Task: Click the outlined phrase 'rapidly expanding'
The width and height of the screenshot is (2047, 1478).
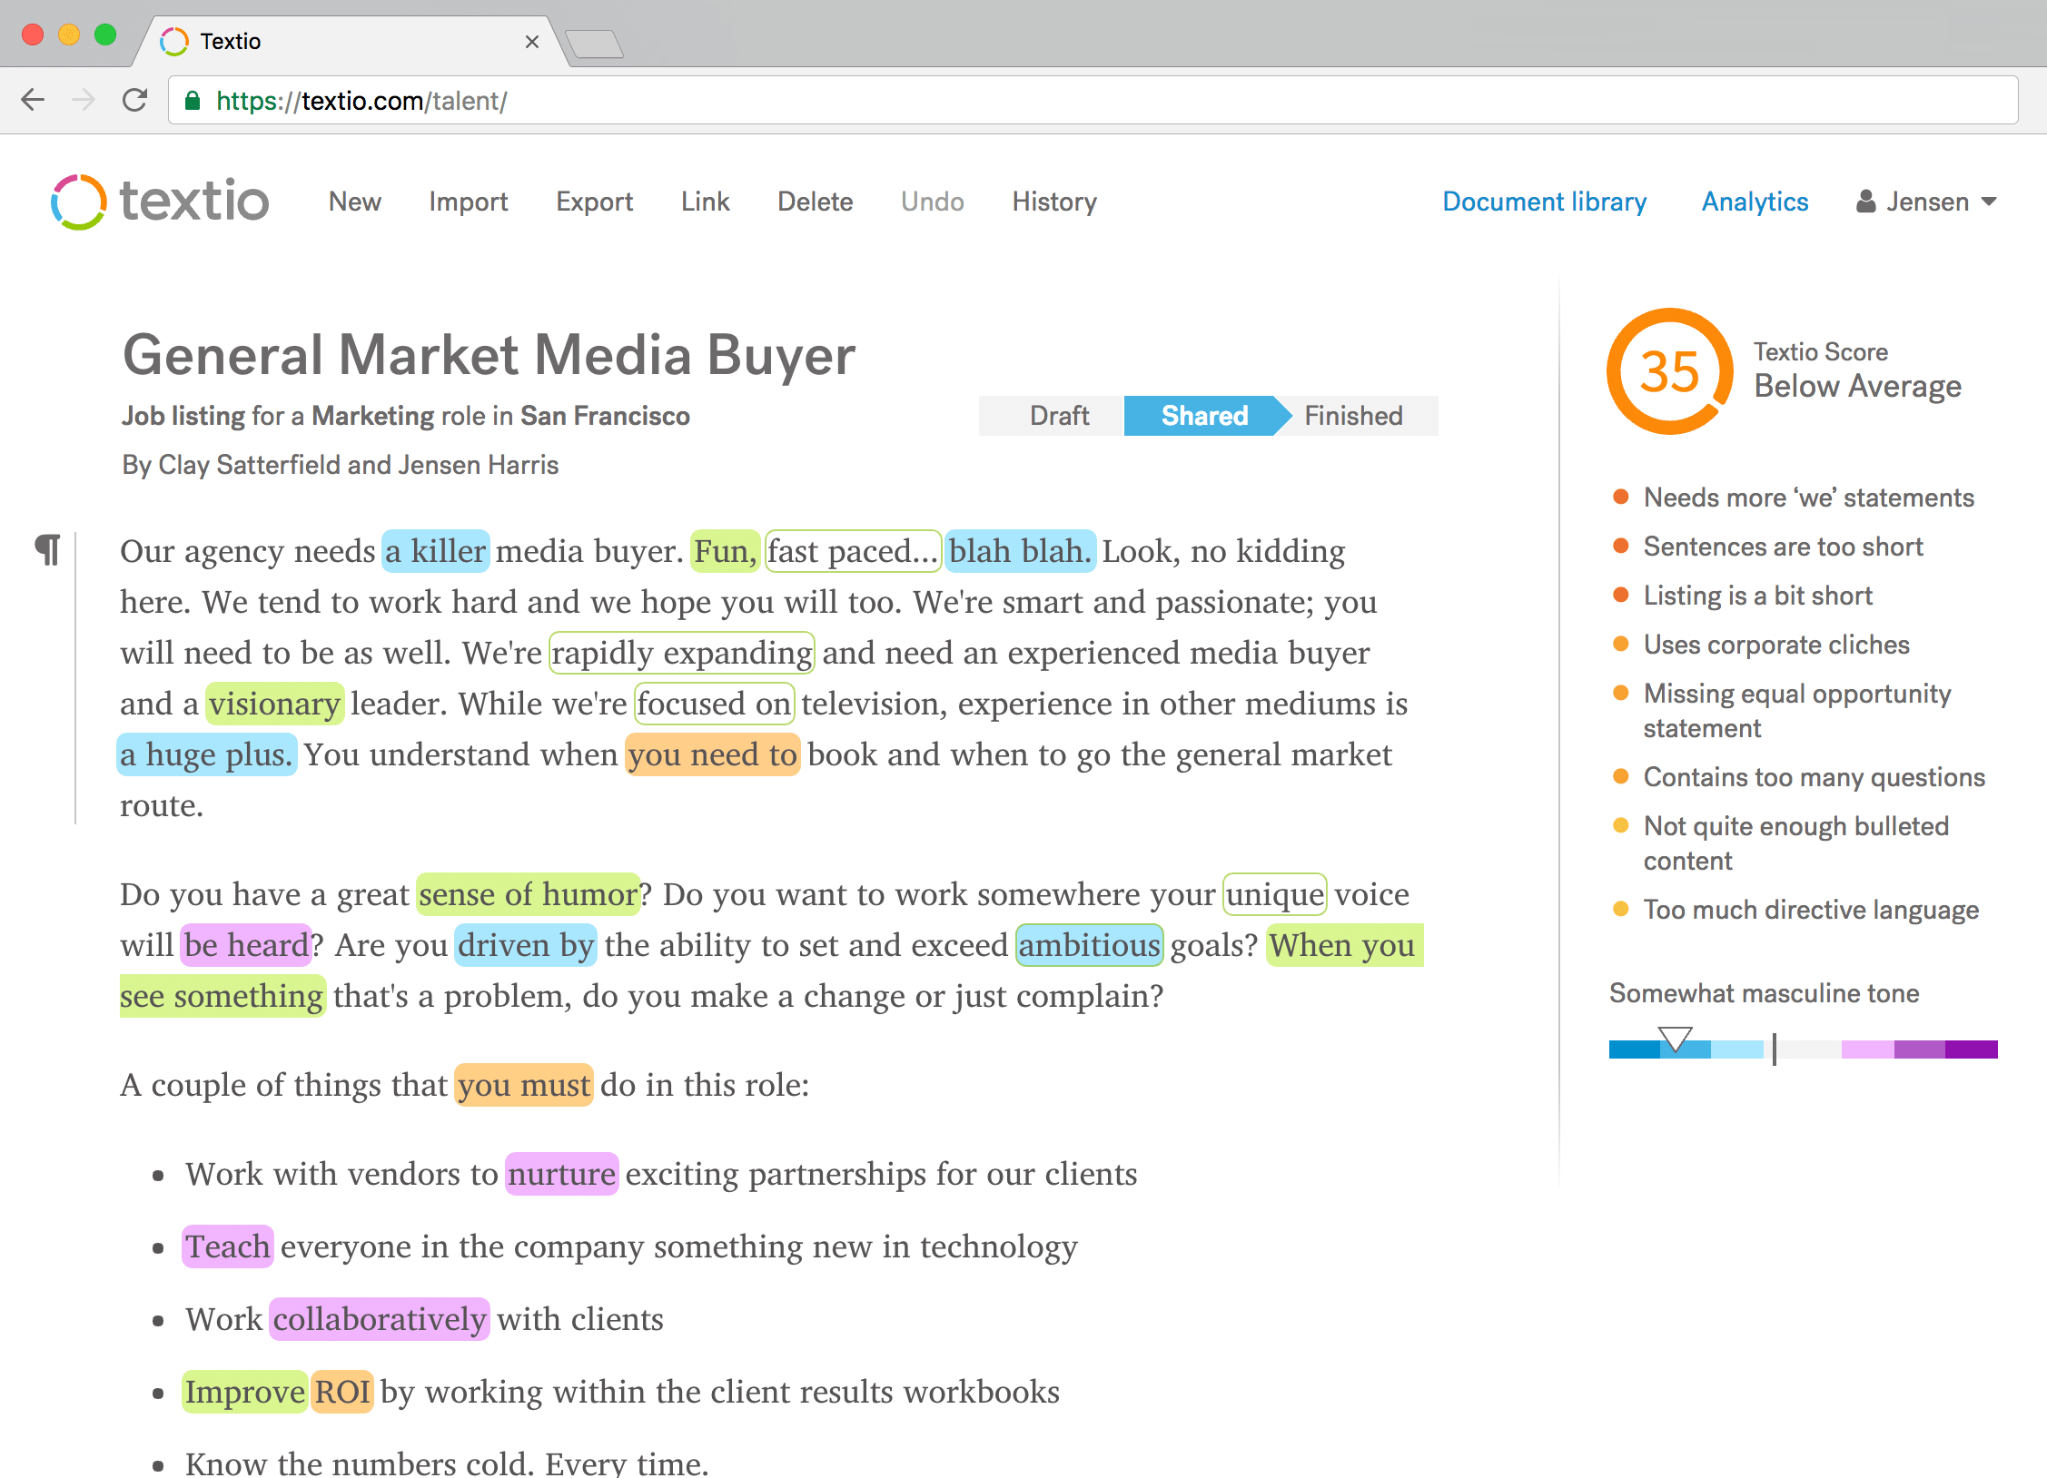Action: point(682,653)
